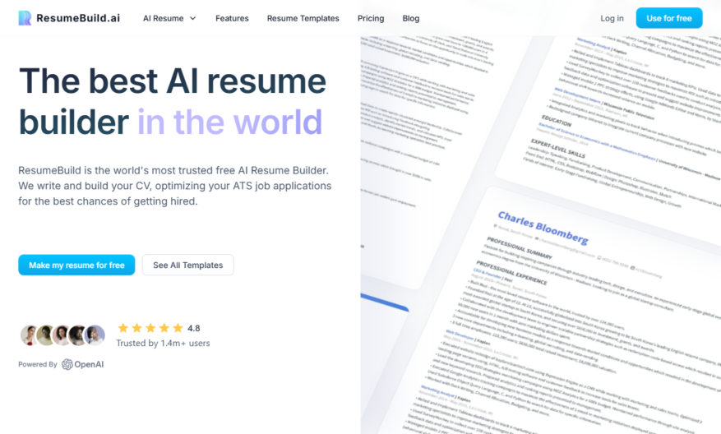Open the ResumeBuild.ai home link text

click(78, 18)
